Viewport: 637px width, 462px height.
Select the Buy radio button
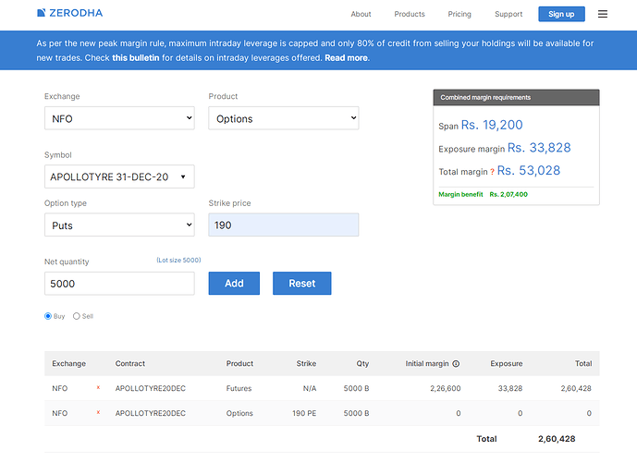coord(48,316)
